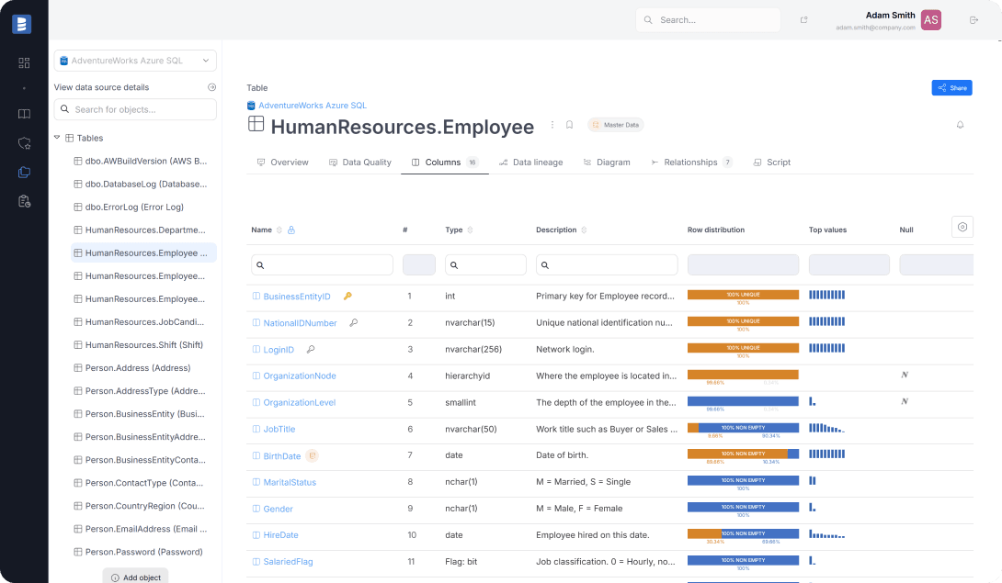Open the documentation book icon in the sidebar

(24, 114)
